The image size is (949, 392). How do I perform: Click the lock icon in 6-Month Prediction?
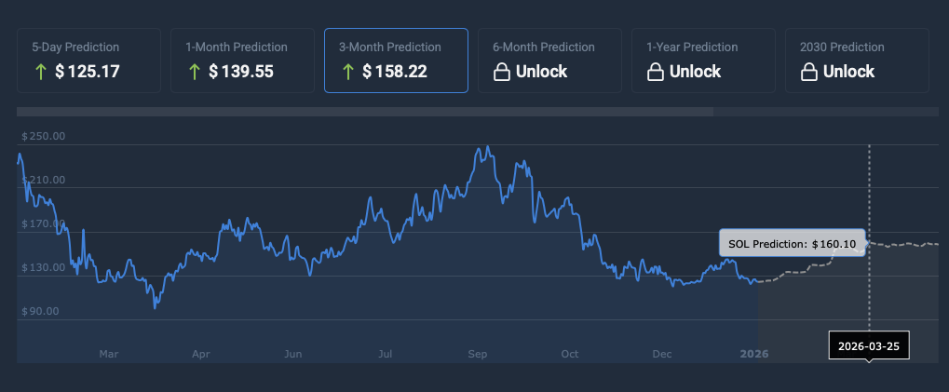pos(501,72)
